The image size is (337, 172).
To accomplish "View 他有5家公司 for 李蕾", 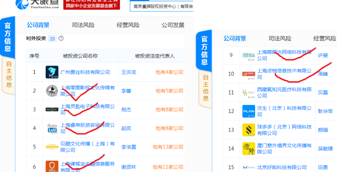I will pyautogui.click(x=170, y=91).
